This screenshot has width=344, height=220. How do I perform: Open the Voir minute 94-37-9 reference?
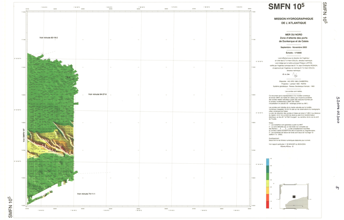98,94
